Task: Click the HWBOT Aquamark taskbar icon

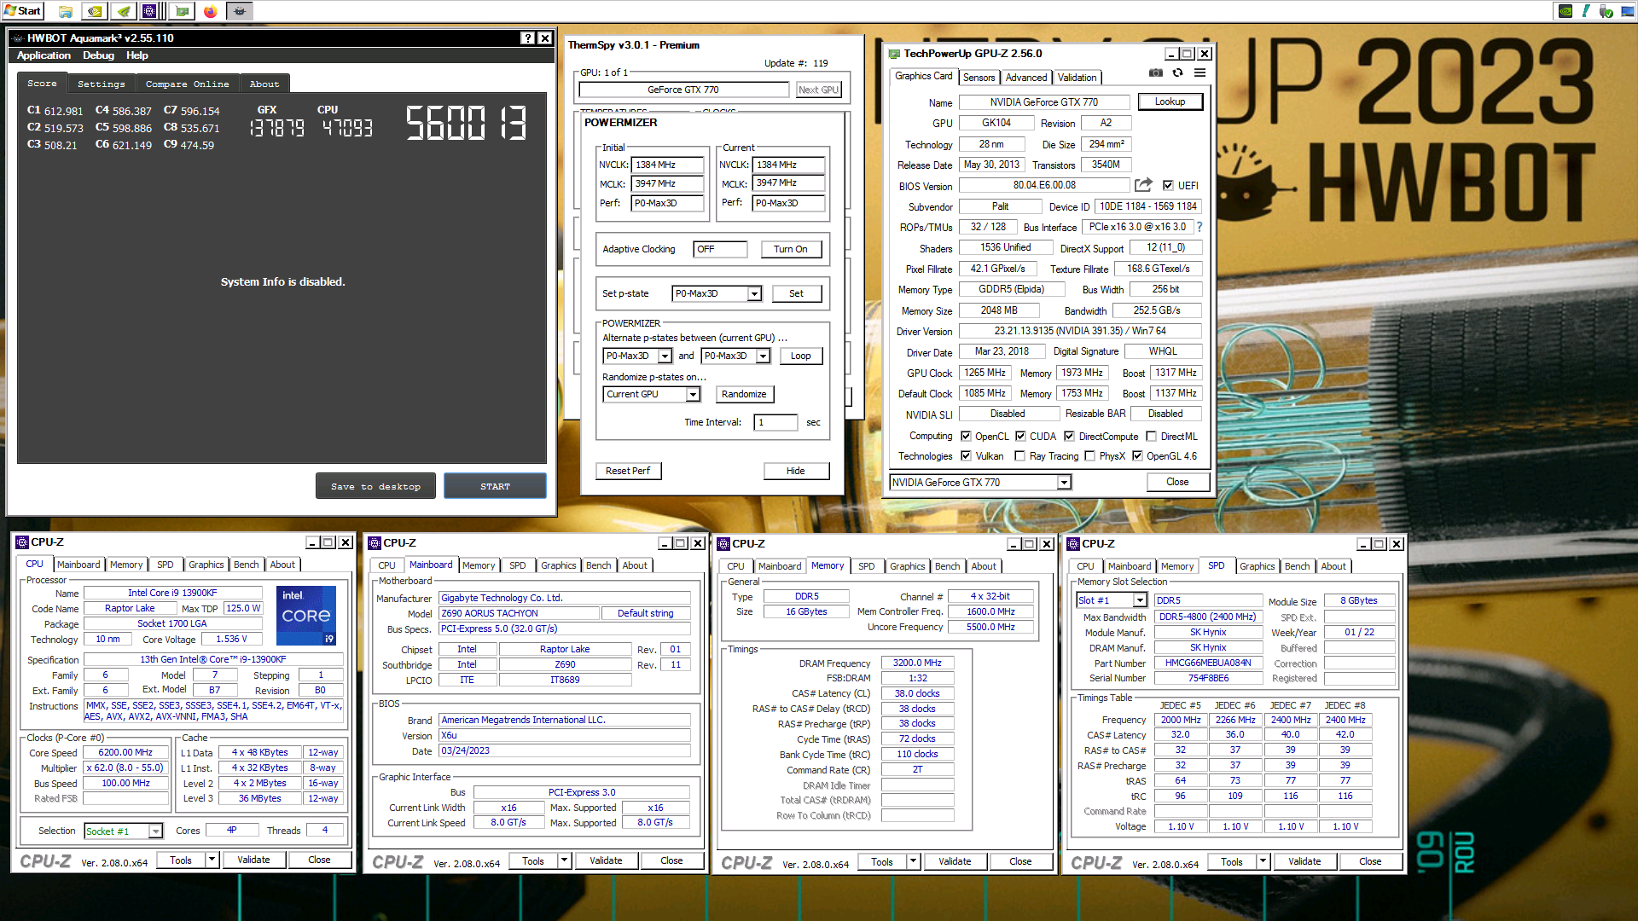Action: pyautogui.click(x=240, y=11)
